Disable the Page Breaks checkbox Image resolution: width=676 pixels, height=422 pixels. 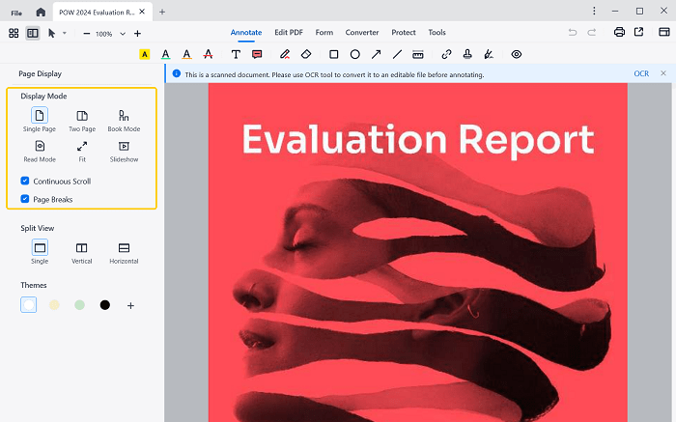pyautogui.click(x=25, y=199)
